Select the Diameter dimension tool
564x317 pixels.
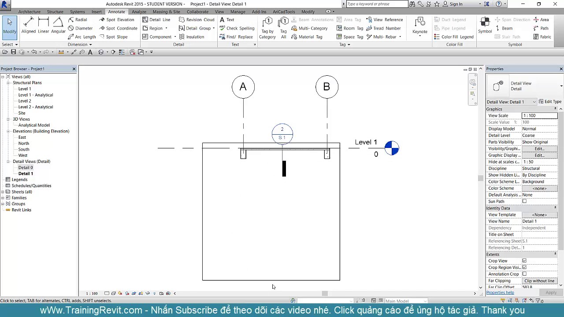coord(80,28)
